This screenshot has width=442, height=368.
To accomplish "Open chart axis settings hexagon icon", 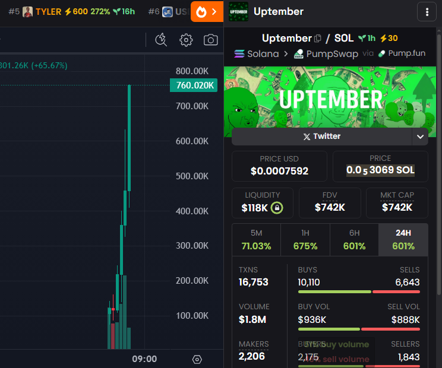I will (197, 359).
